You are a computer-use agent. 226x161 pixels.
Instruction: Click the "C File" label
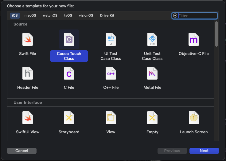pyautogui.click(x=69, y=88)
